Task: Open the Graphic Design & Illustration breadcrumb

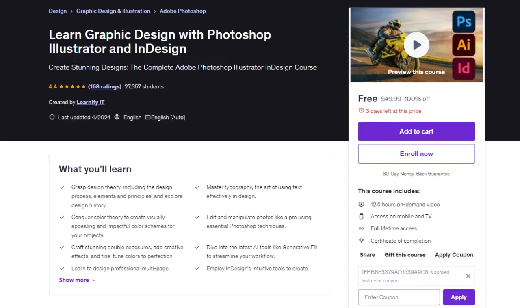Action: 113,11
